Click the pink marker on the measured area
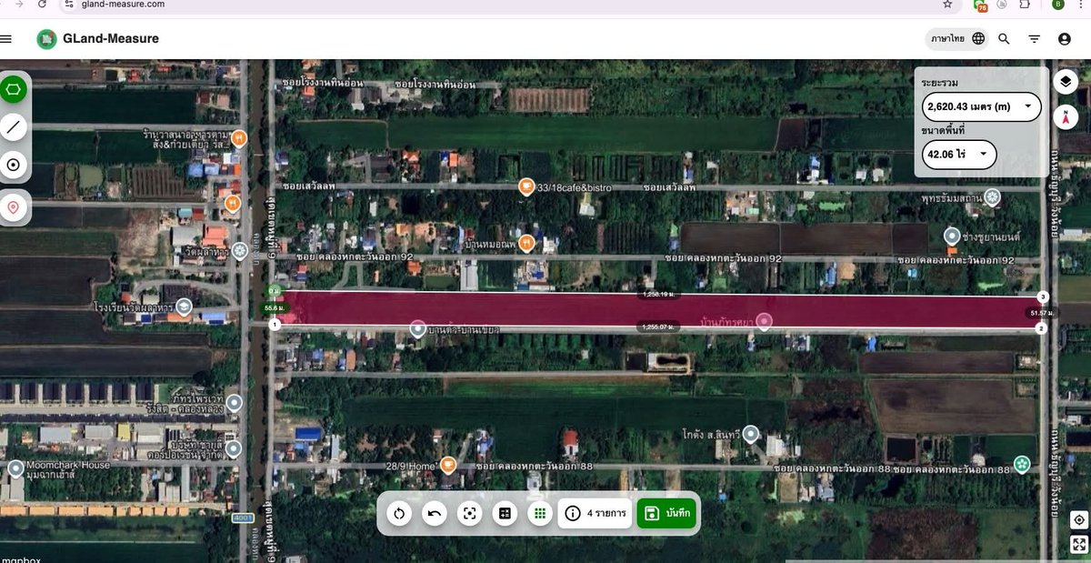The width and height of the screenshot is (1091, 563). point(764,321)
